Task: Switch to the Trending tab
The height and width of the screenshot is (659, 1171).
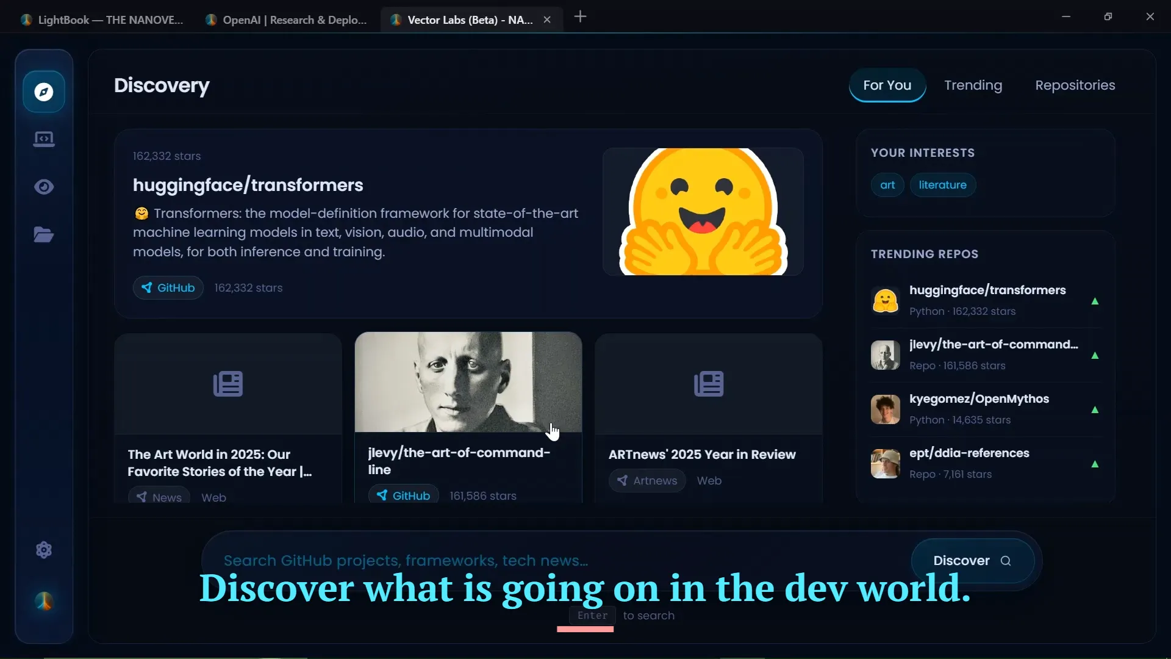Action: point(973,85)
